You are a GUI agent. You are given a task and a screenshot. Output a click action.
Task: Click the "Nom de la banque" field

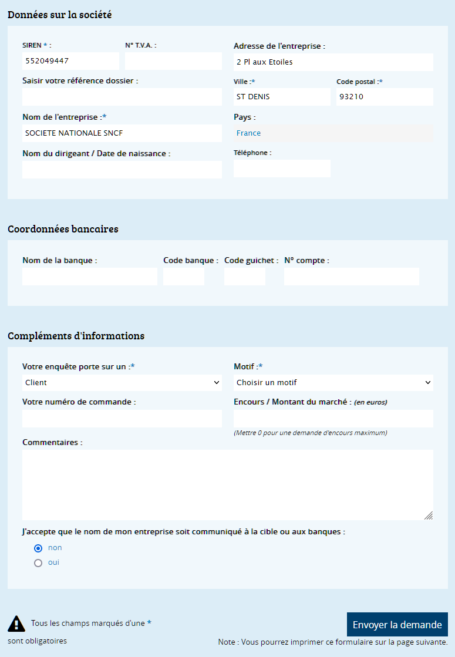(x=90, y=277)
